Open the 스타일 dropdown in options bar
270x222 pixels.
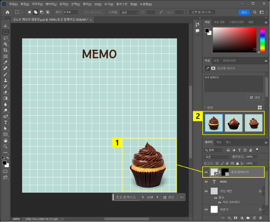tap(129, 12)
